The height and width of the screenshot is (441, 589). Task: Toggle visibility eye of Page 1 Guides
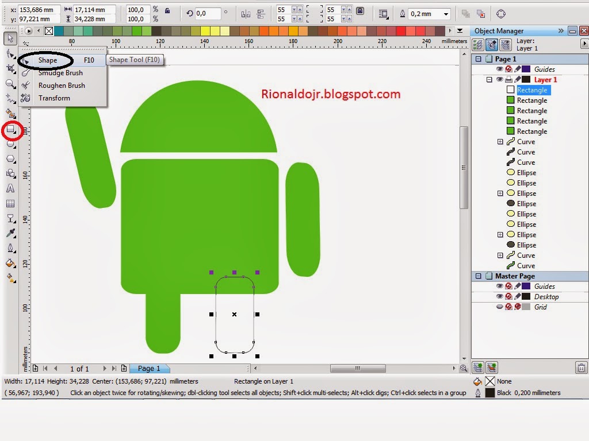[x=500, y=69]
